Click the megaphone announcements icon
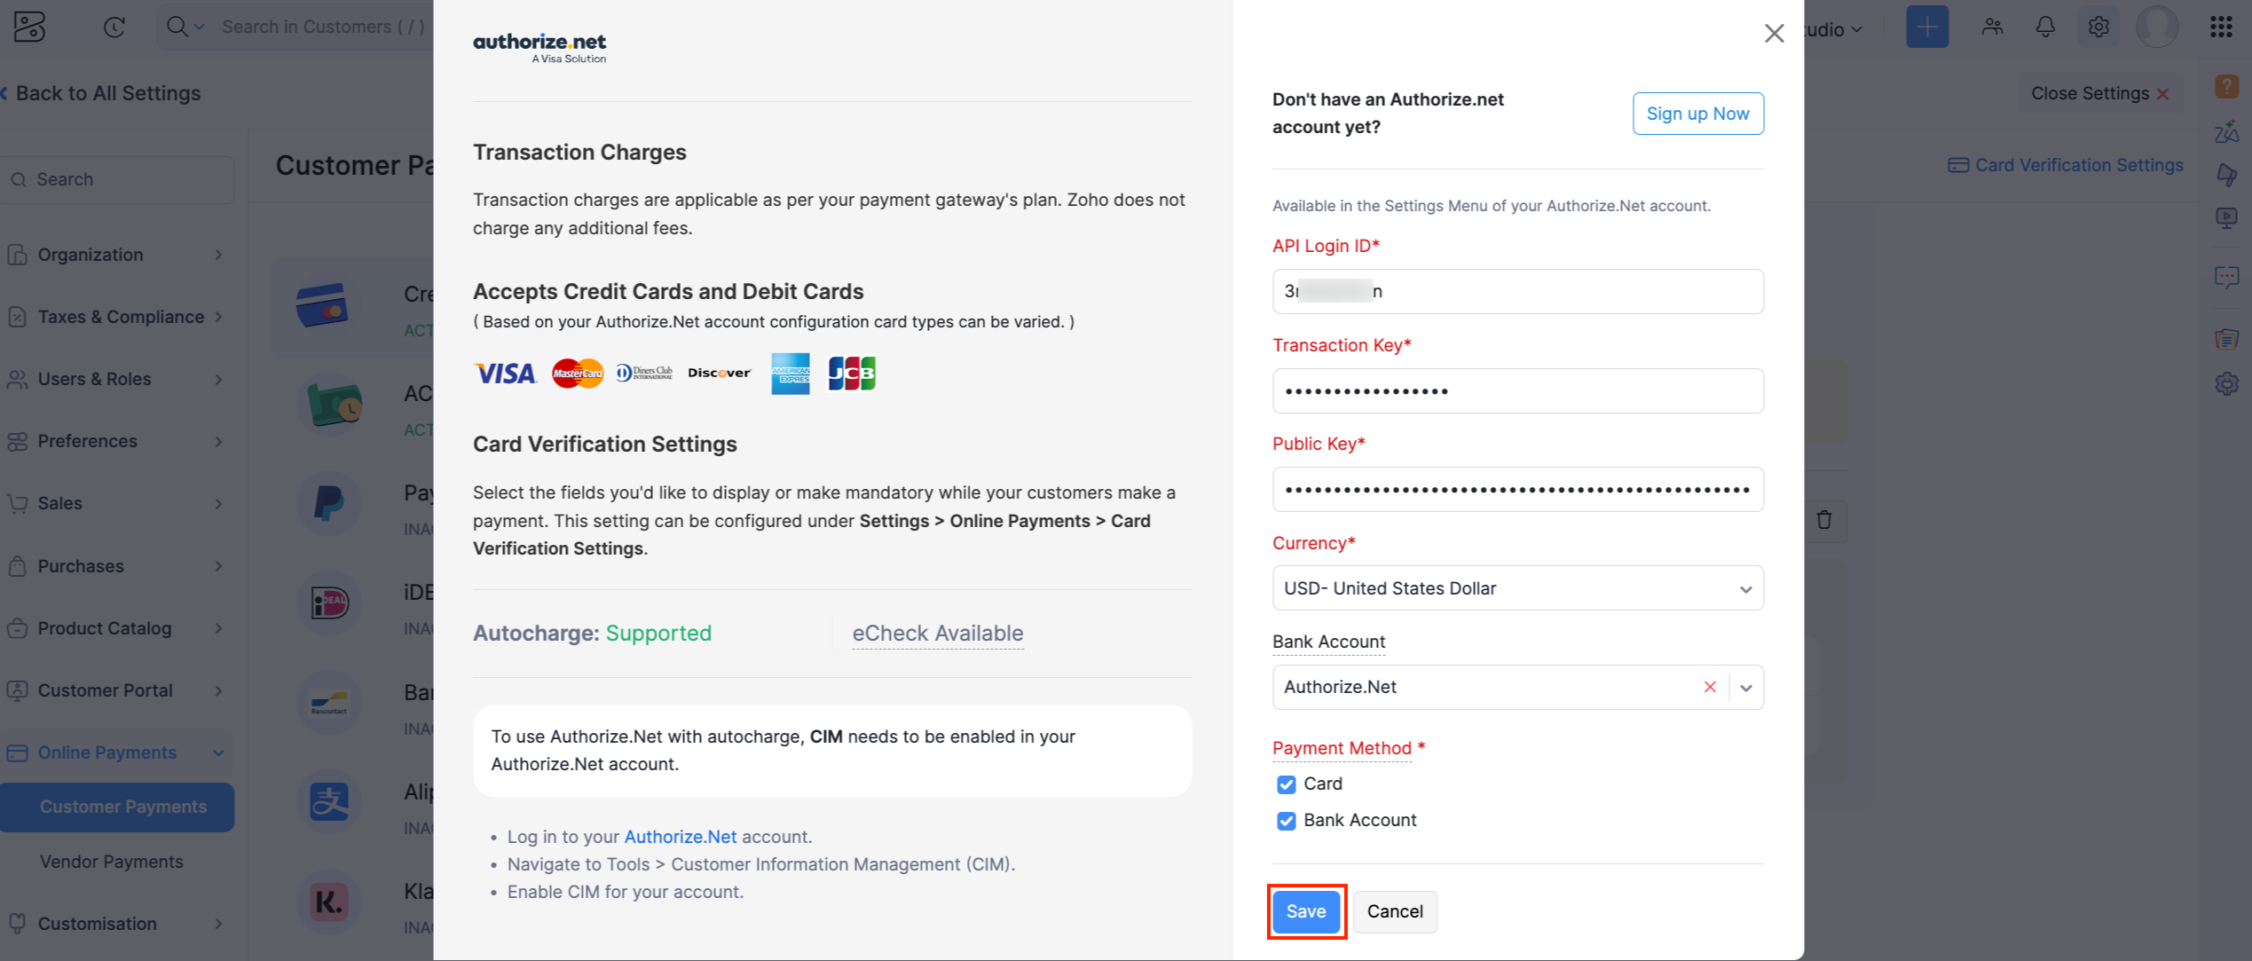The image size is (2252, 961). click(2229, 175)
